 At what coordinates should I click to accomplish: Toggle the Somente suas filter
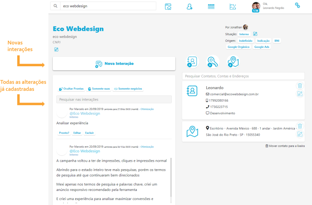point(99,89)
